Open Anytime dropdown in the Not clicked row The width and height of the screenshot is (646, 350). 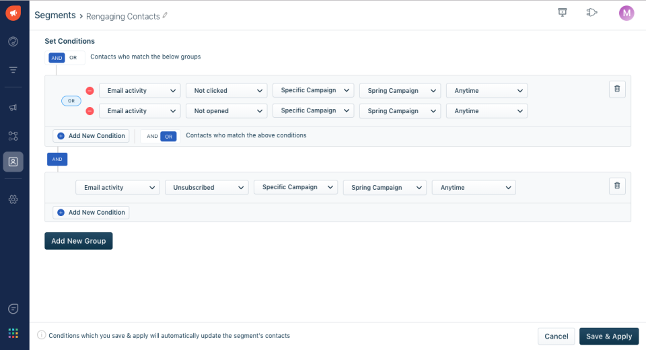click(487, 91)
